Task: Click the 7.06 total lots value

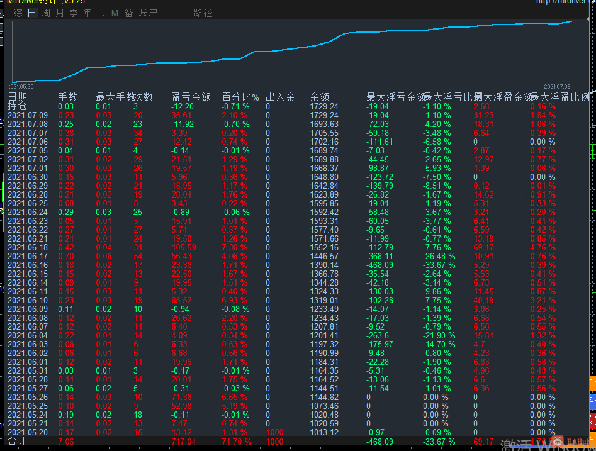Action: pos(66,442)
